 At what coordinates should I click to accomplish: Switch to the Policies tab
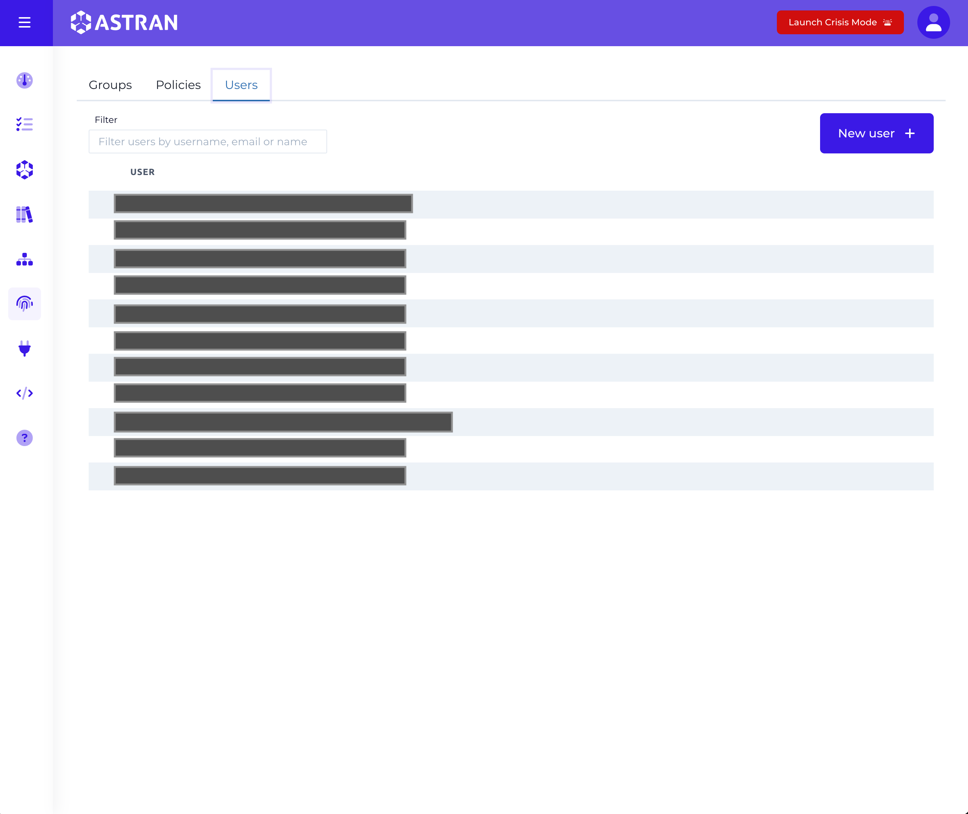(178, 85)
